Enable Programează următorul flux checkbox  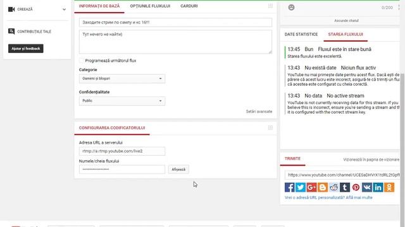pyautogui.click(x=82, y=61)
